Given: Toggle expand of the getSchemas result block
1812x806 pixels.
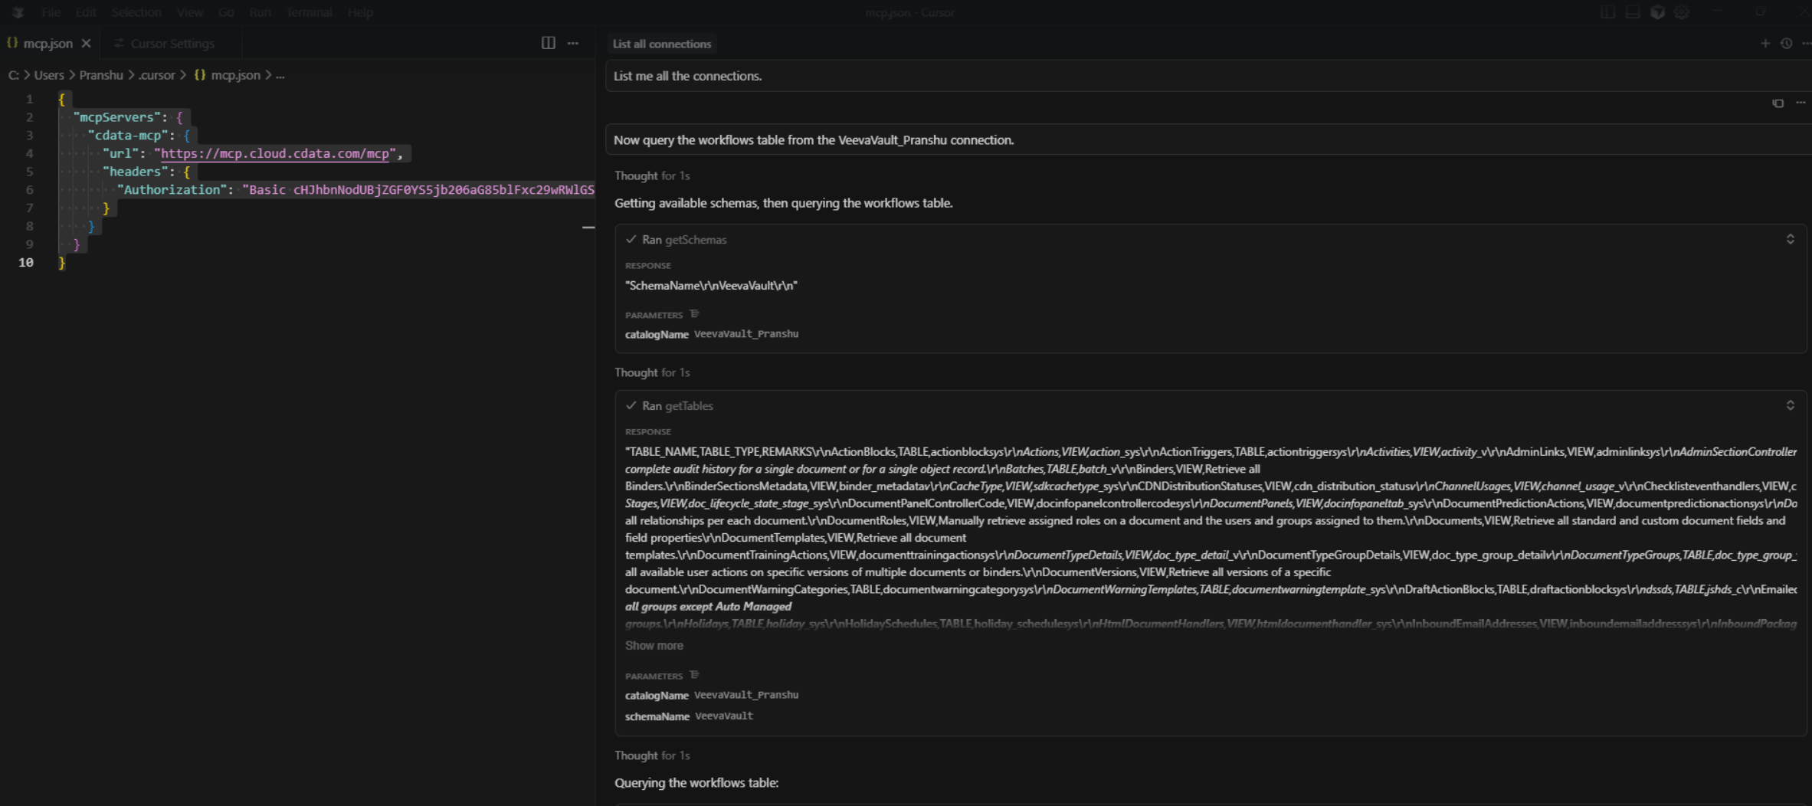Looking at the screenshot, I should point(1790,239).
